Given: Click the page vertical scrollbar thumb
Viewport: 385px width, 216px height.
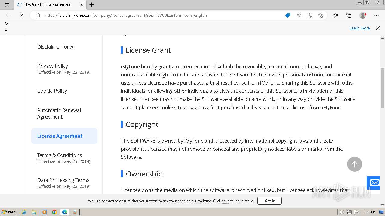Looking at the screenshot, I should [x=383, y=88].
